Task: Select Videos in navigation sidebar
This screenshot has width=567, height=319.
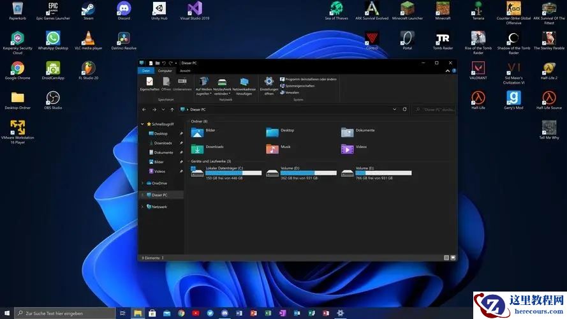Action: (x=159, y=171)
